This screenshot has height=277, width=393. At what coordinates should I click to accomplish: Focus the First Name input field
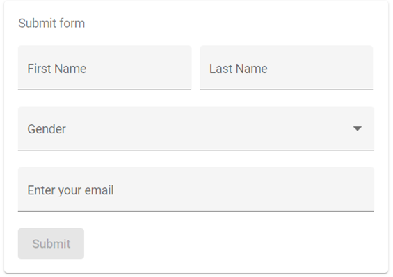pyautogui.click(x=104, y=67)
